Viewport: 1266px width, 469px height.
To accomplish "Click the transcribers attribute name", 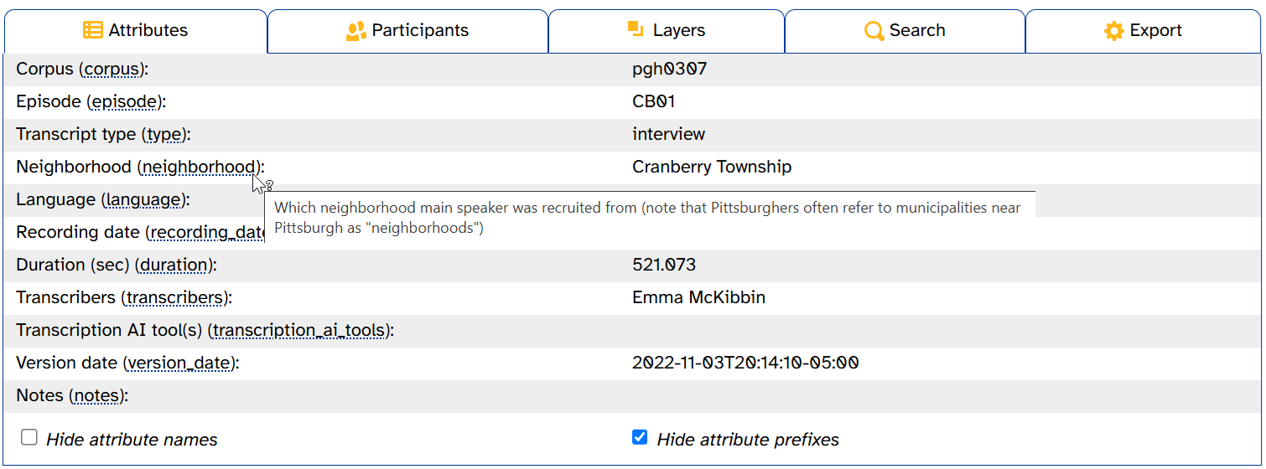I will coord(175,298).
